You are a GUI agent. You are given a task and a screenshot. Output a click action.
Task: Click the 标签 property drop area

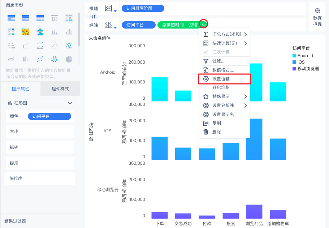click(x=40, y=147)
